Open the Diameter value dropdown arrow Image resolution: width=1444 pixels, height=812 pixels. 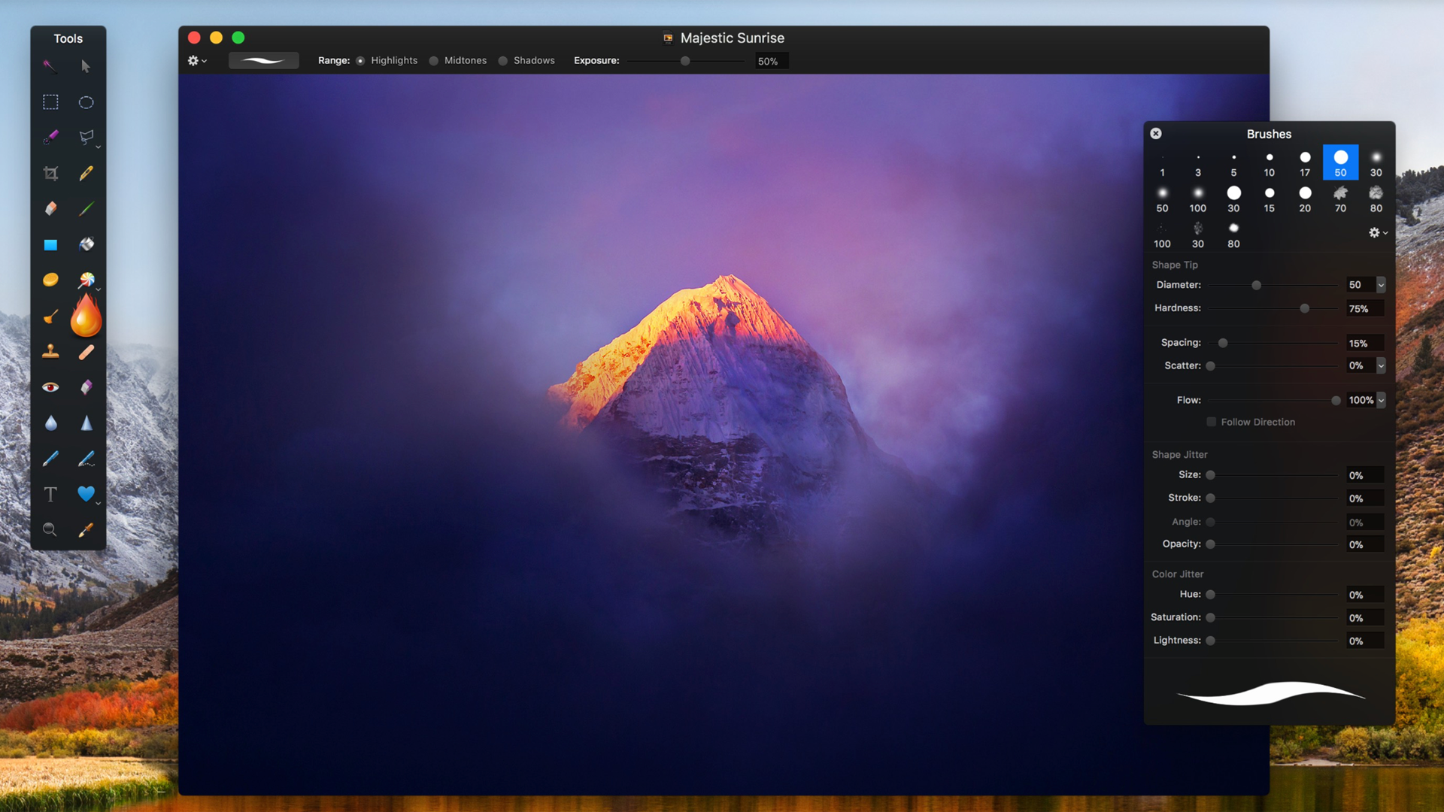click(1381, 285)
